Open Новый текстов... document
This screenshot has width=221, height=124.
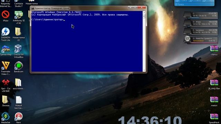pyautogui.click(x=19, y=103)
